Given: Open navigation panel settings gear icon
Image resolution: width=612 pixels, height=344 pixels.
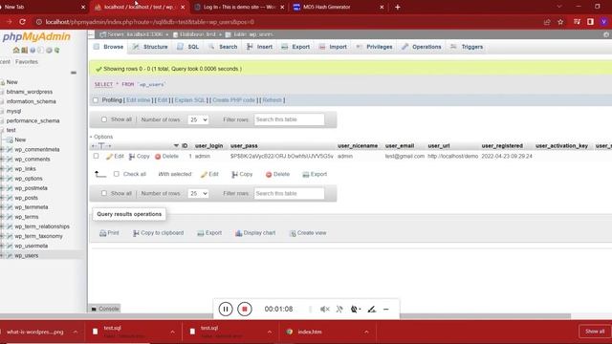Looking at the screenshot, I should pyautogui.click(x=49, y=51).
